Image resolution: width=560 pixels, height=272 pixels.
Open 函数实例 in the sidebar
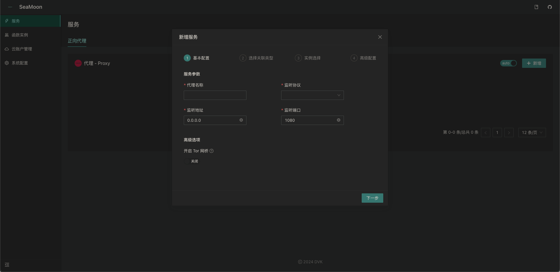tap(30, 35)
